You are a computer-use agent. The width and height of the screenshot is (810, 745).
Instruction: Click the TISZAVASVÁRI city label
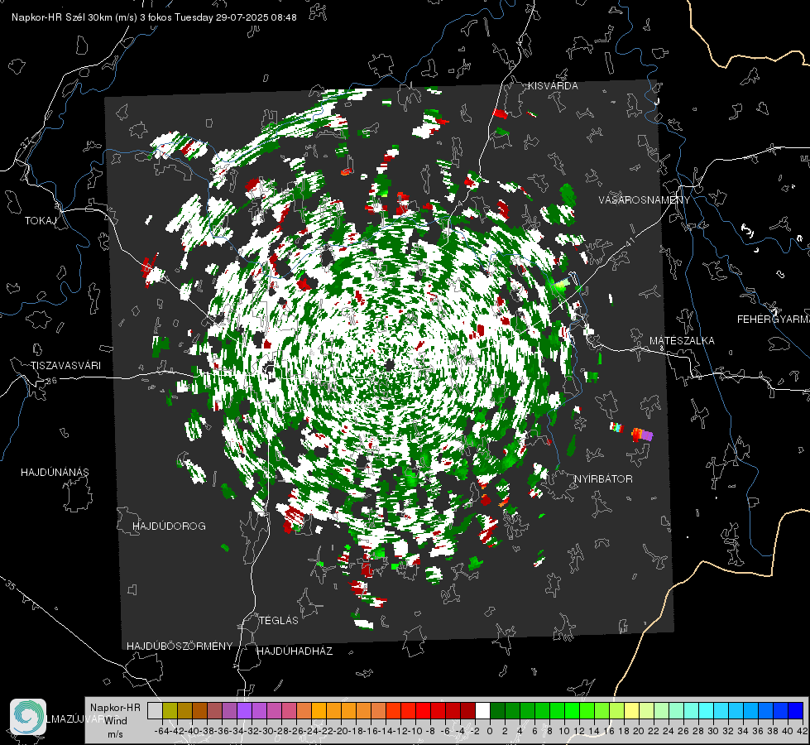tap(65, 366)
